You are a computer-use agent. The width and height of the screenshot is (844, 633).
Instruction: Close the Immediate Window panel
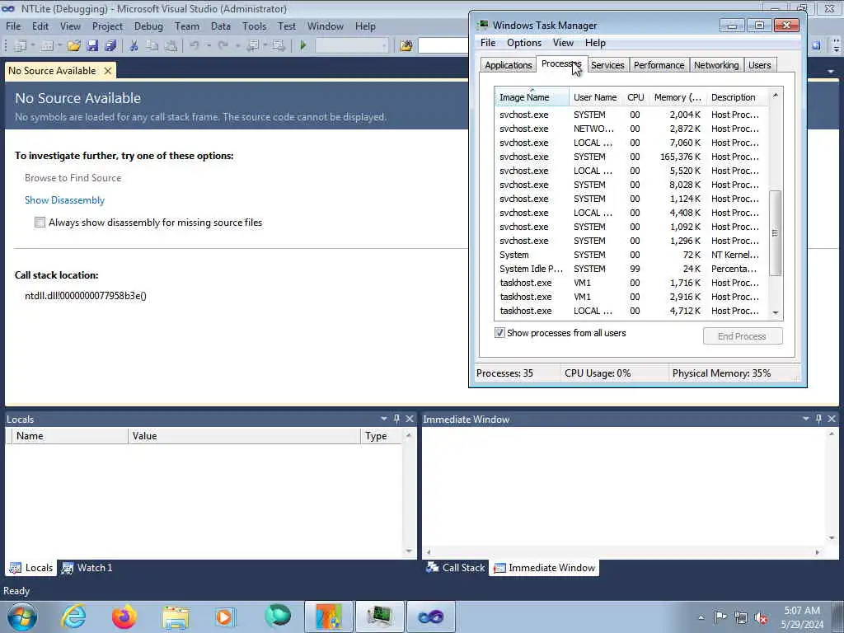(x=832, y=419)
